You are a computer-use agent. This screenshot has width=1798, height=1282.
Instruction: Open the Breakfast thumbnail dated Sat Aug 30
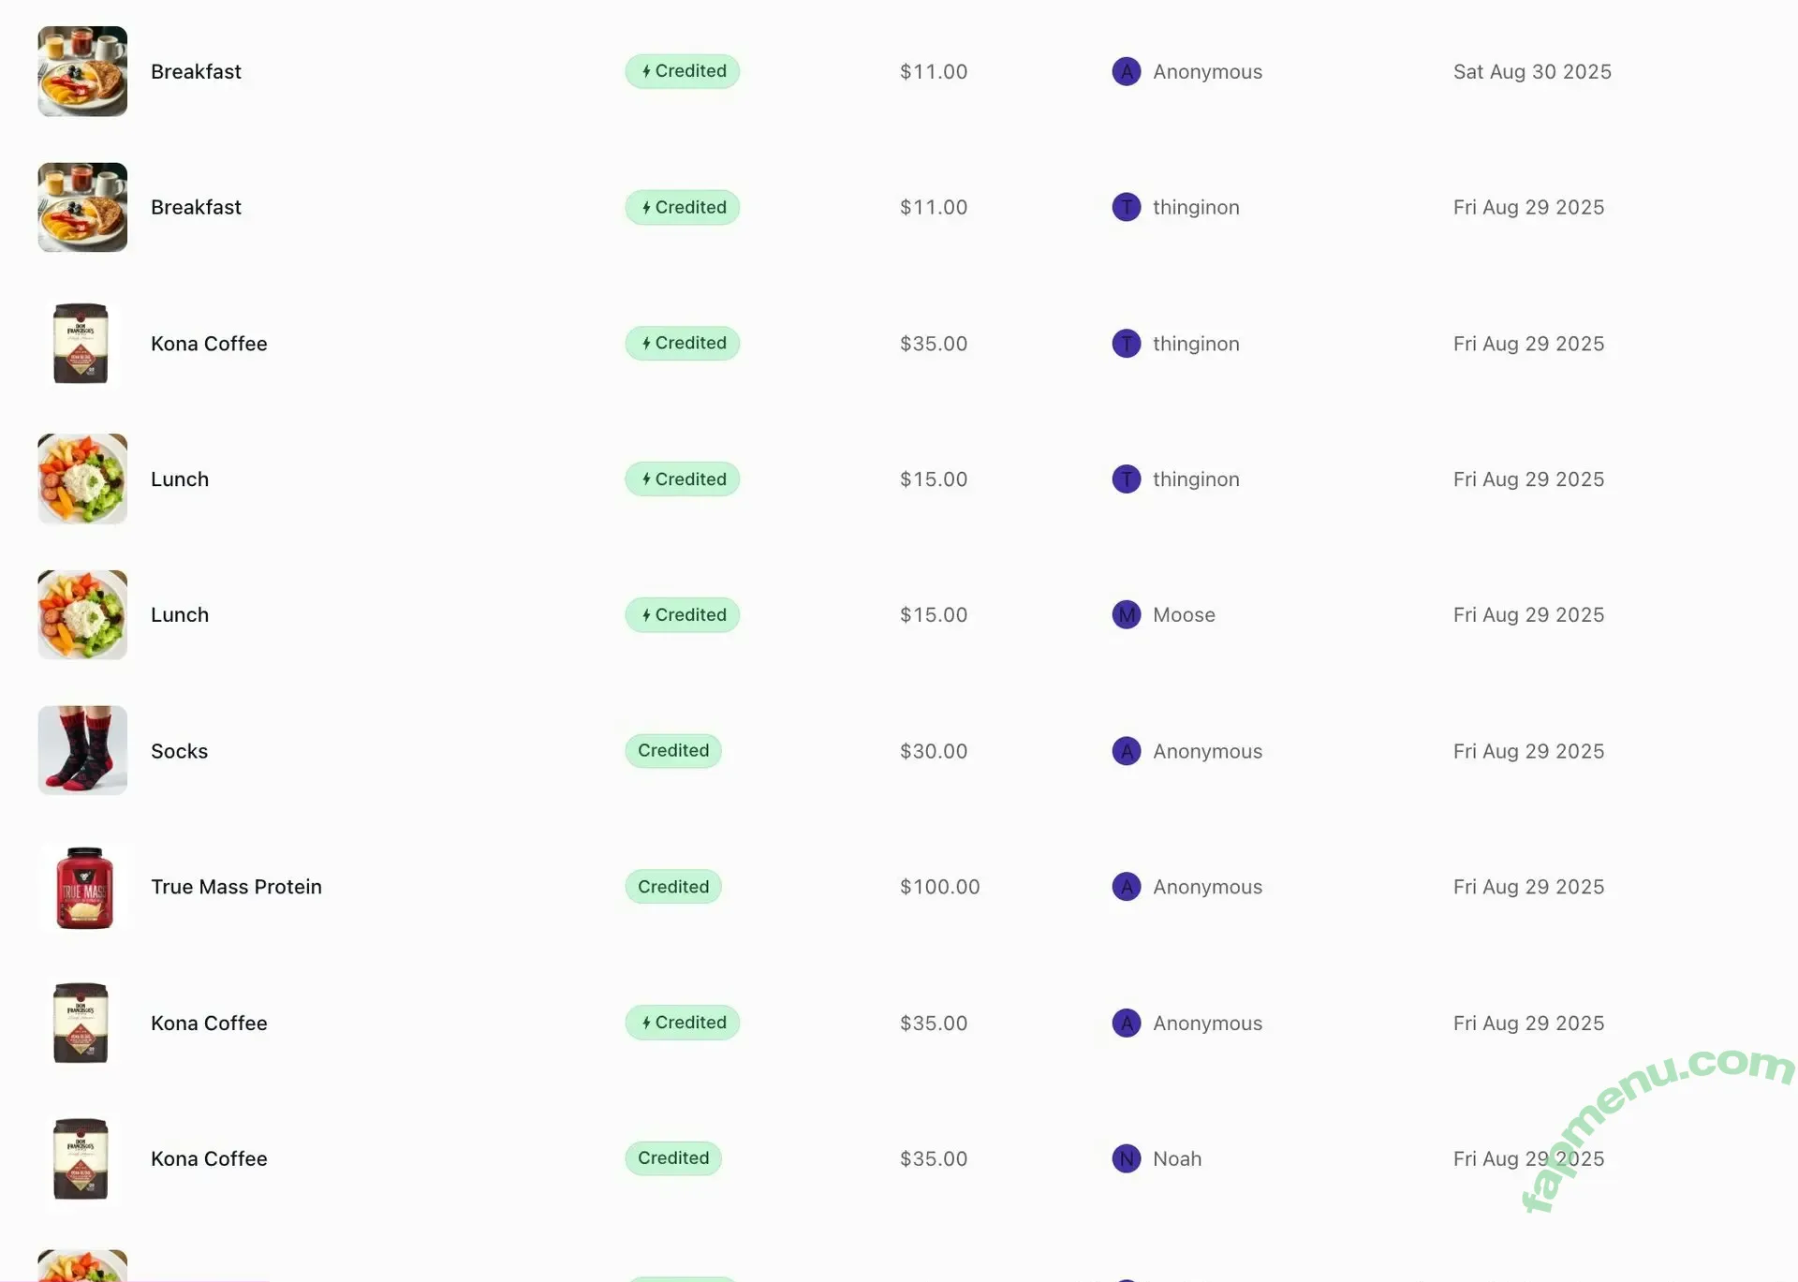[x=82, y=71]
